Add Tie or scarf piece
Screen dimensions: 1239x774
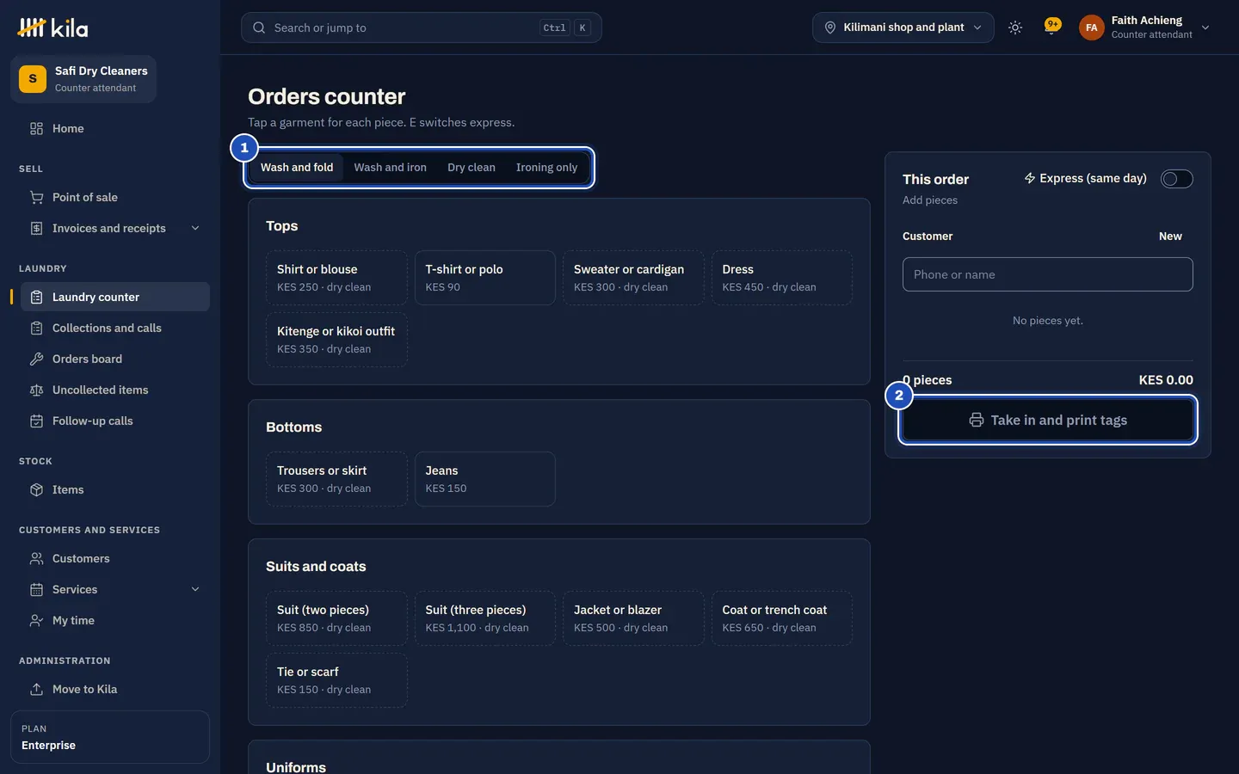[336, 680]
